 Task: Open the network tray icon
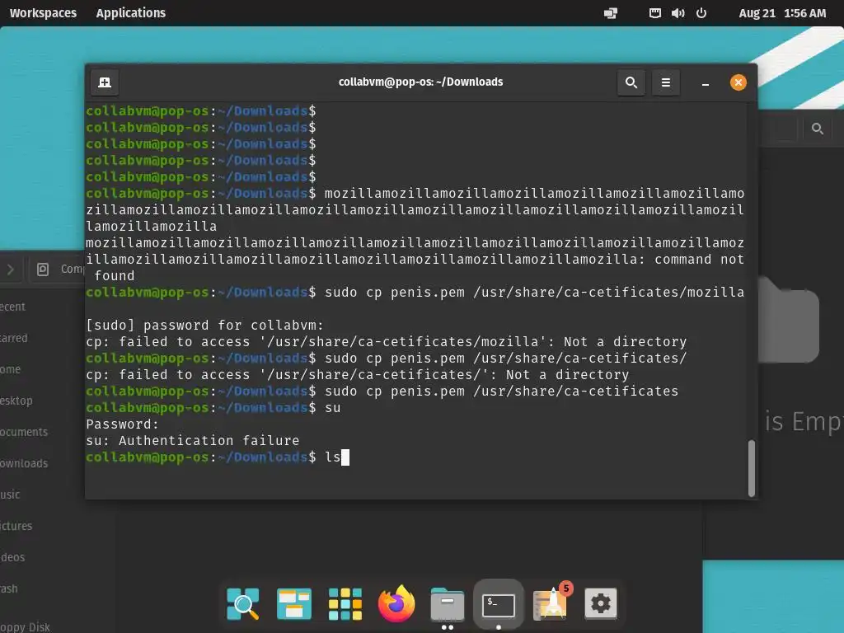654,13
